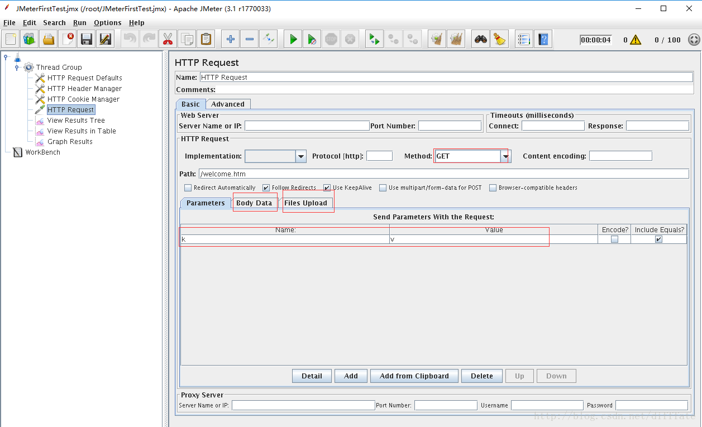The height and width of the screenshot is (427, 702).
Task: Toggle Use KeepAlive checkbox
Action: tap(327, 188)
